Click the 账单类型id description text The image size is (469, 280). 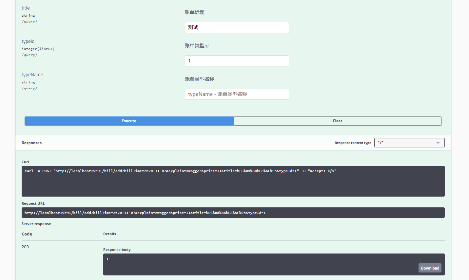coord(197,45)
